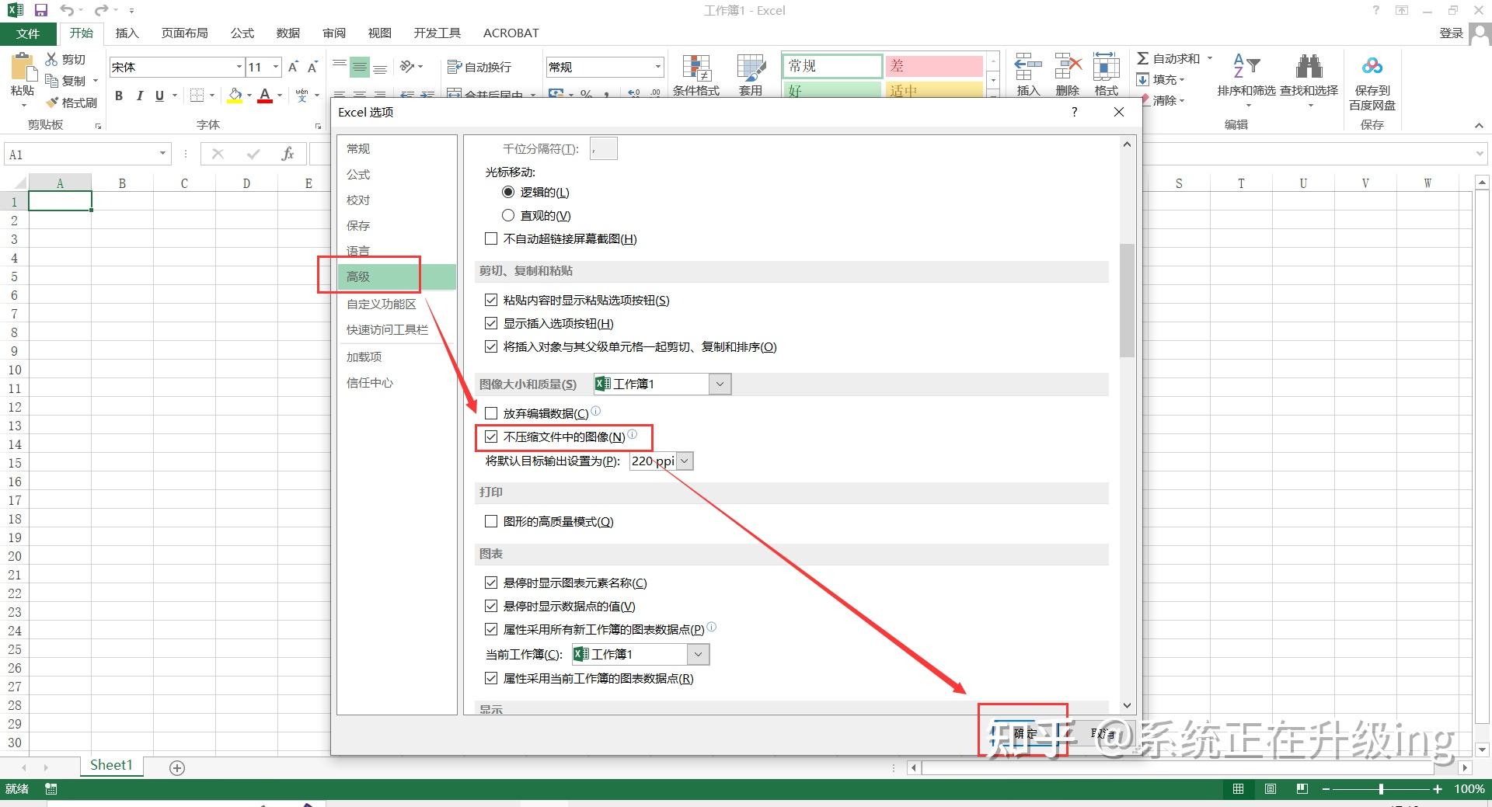Open the number format dropdown 常规
The height and width of the screenshot is (807, 1492).
657,67
